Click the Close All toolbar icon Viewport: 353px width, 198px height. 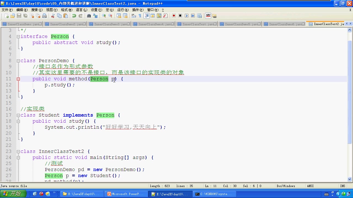(x=38, y=16)
